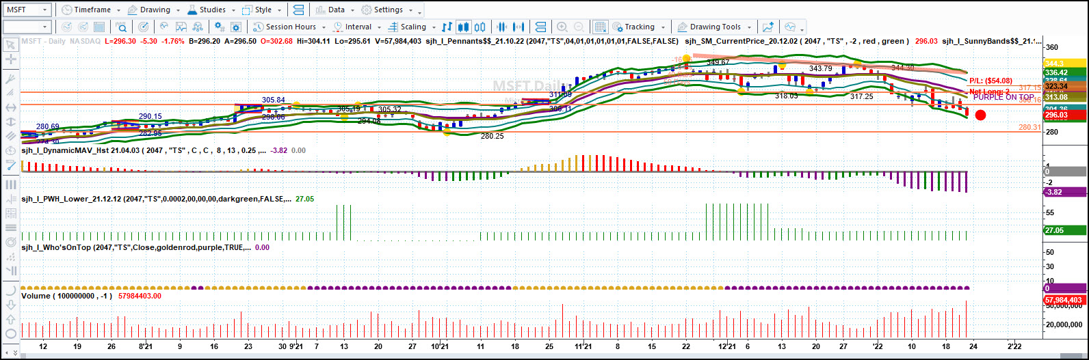The height and width of the screenshot is (360, 1089).
Task: Click the 280.25 low price annotation
Action: 492,136
